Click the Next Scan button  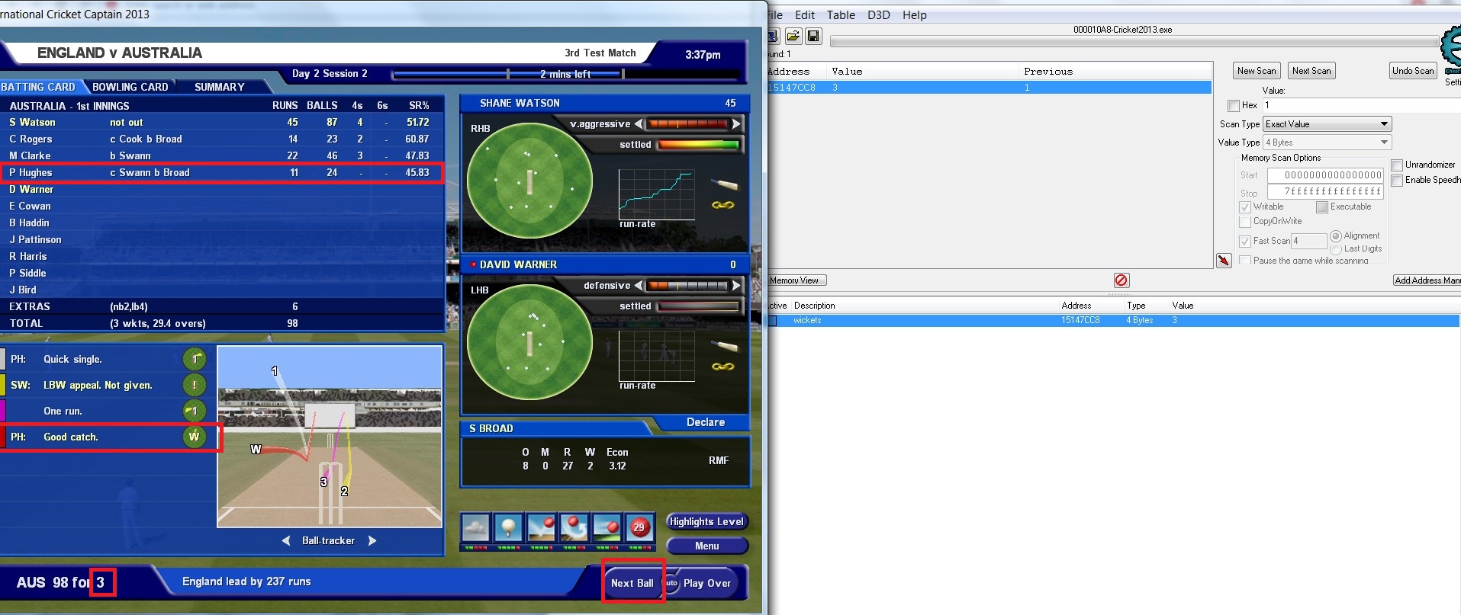[x=1311, y=71]
